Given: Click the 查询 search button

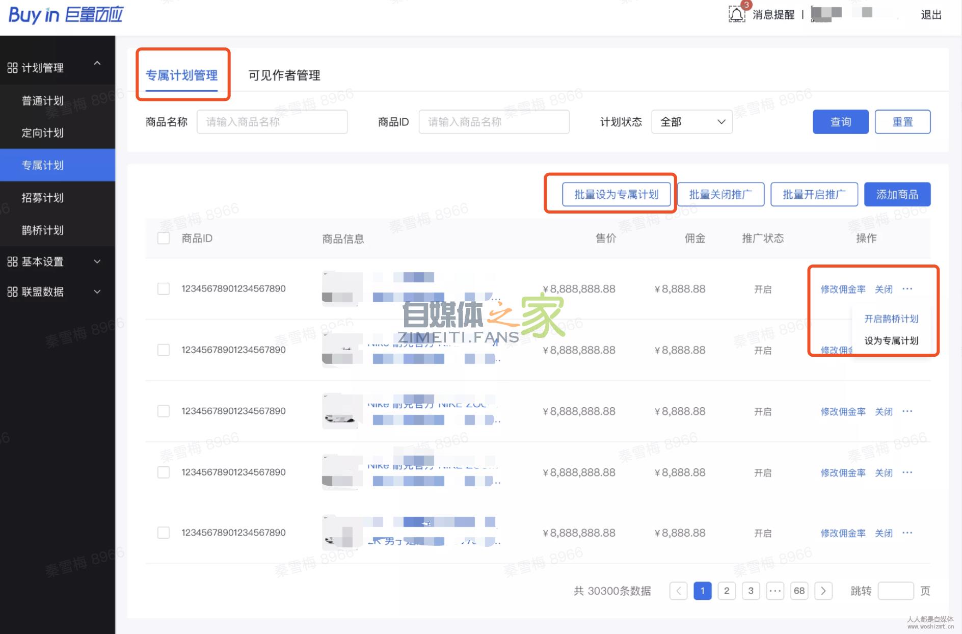Looking at the screenshot, I should [840, 121].
